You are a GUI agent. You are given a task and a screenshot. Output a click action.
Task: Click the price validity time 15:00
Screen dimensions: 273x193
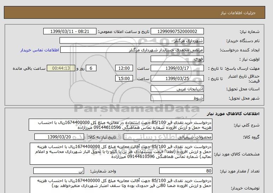[x=124, y=78]
